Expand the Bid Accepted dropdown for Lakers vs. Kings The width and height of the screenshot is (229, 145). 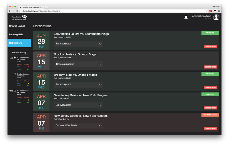[78, 44]
